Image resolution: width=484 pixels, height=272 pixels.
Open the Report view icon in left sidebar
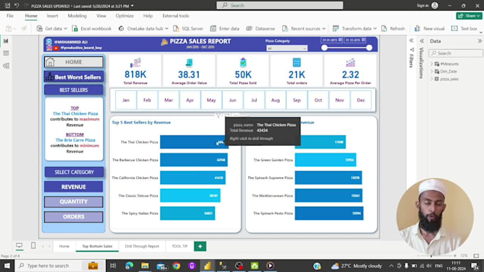(x=6, y=41)
